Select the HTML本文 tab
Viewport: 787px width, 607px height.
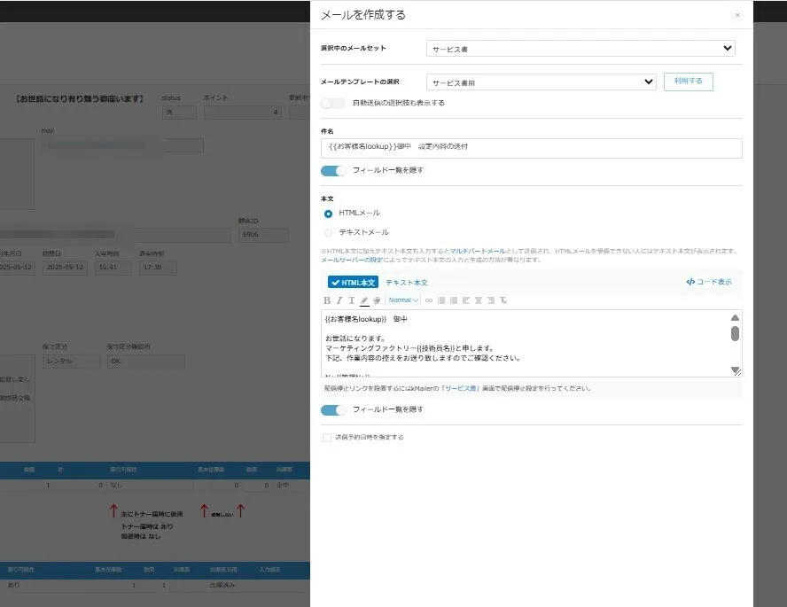click(353, 283)
